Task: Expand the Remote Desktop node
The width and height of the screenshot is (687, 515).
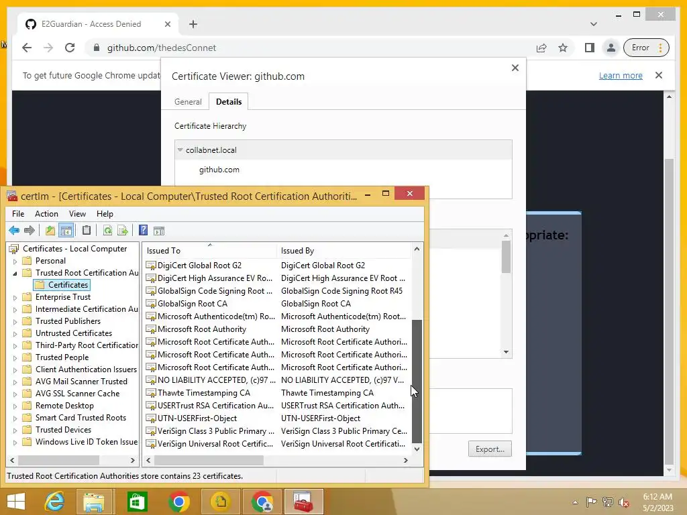Action: pyautogui.click(x=15, y=406)
